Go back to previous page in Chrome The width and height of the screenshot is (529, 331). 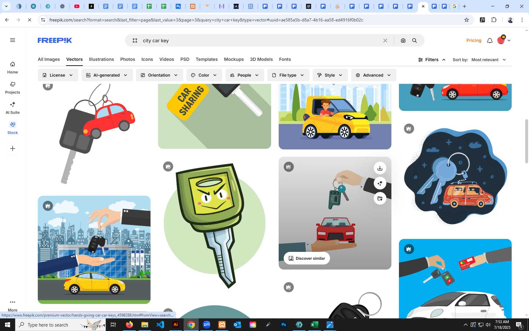coord(7,20)
